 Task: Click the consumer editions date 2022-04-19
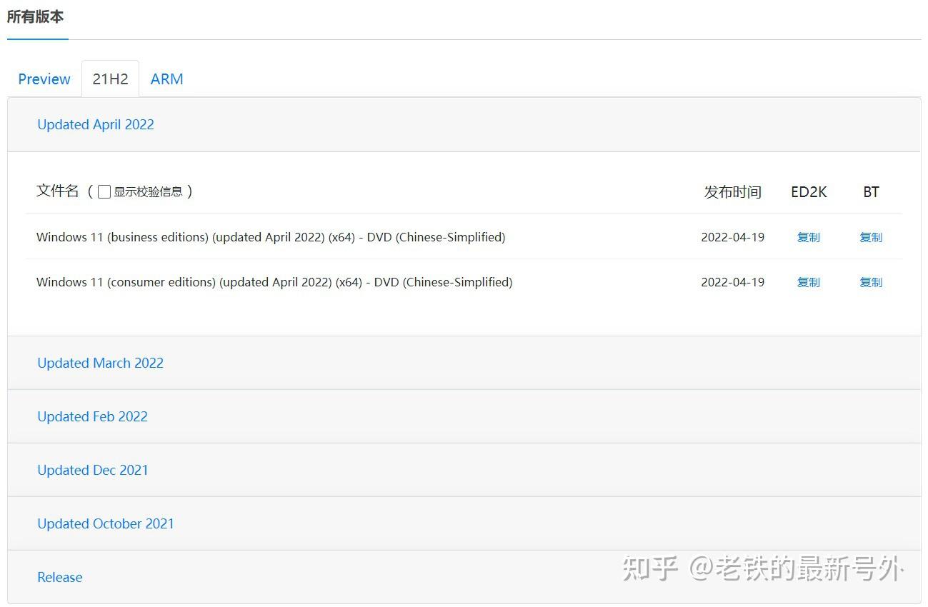click(x=733, y=282)
